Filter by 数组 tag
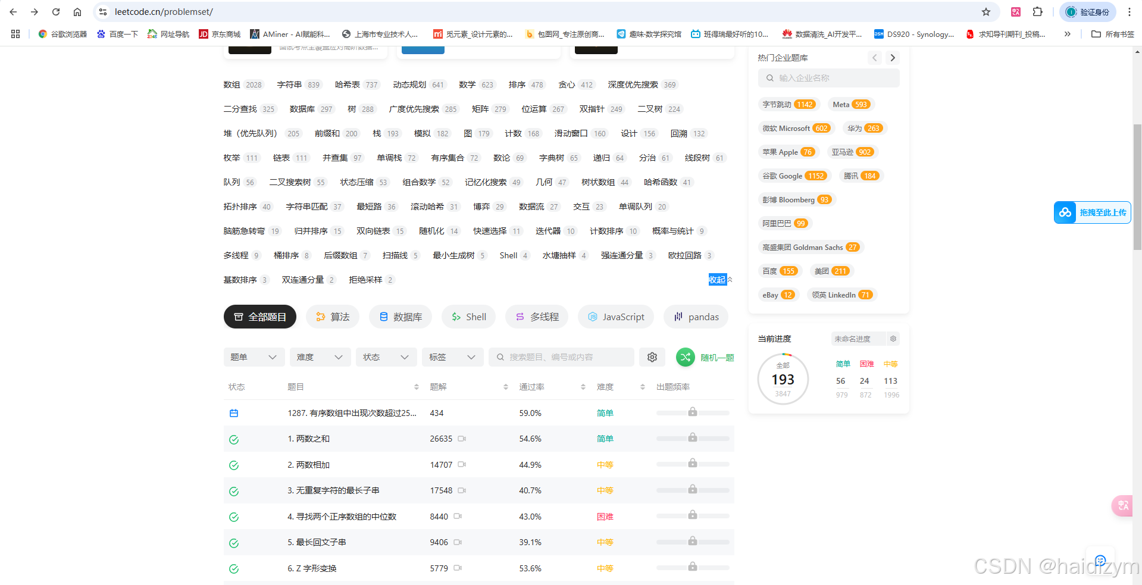This screenshot has width=1142, height=585. click(x=243, y=85)
